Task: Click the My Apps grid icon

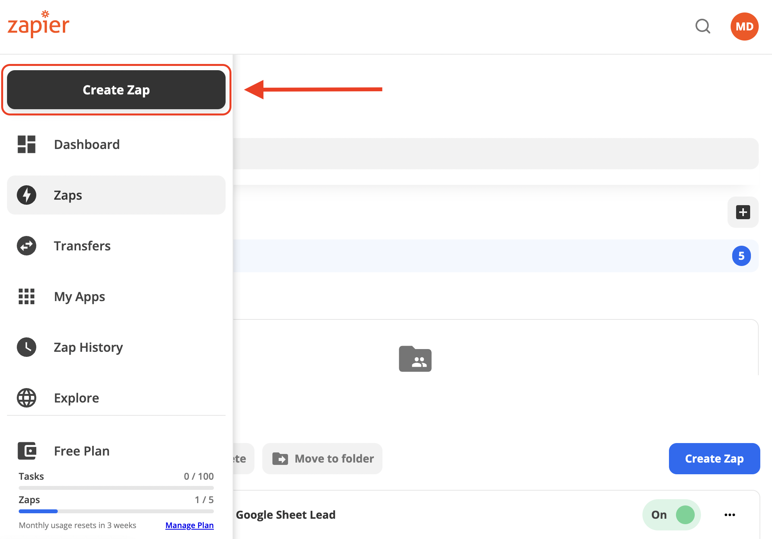Action: 27,296
